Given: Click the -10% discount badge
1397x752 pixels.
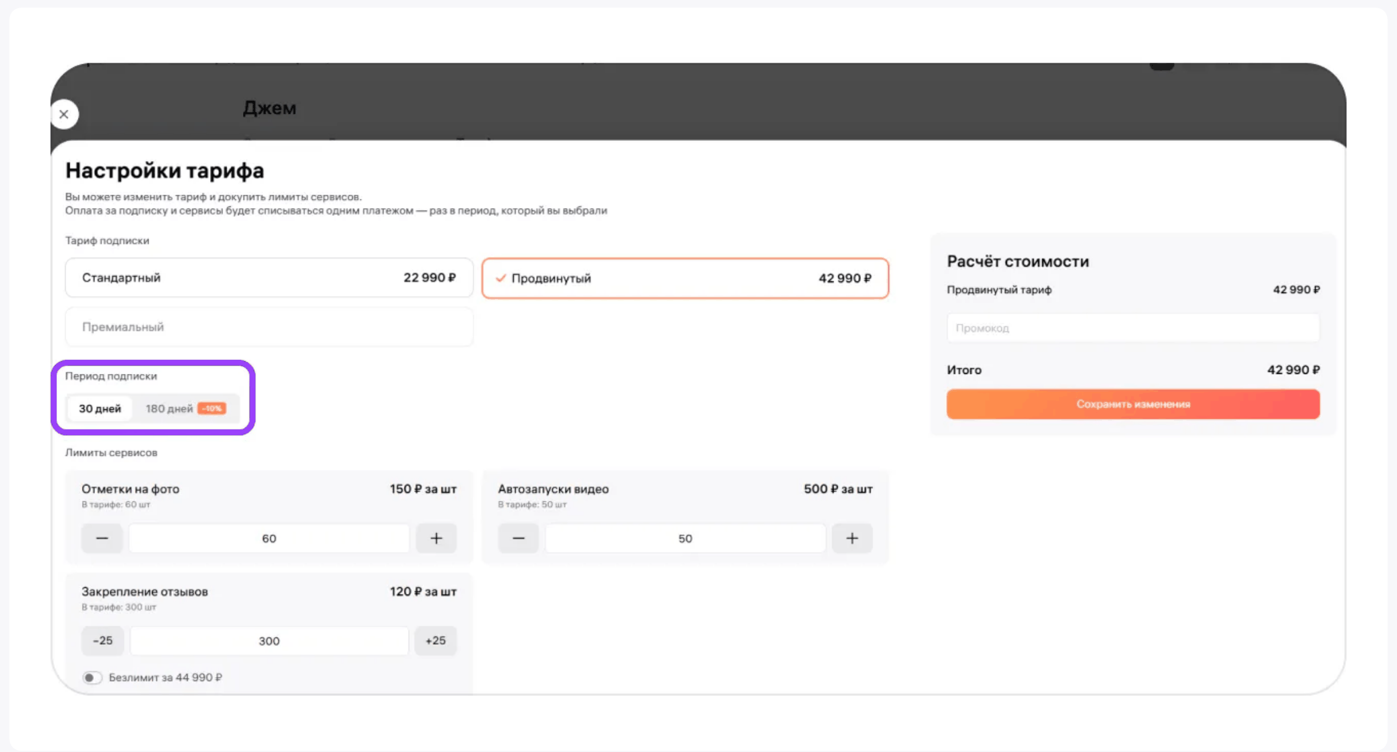Looking at the screenshot, I should [212, 409].
